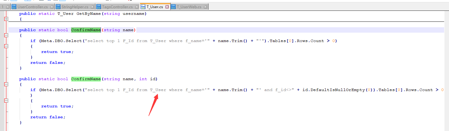This screenshot has height=131, width=449.
Task: Click the save-state icon on TagsController.cs tab
Action: tap(99, 7)
